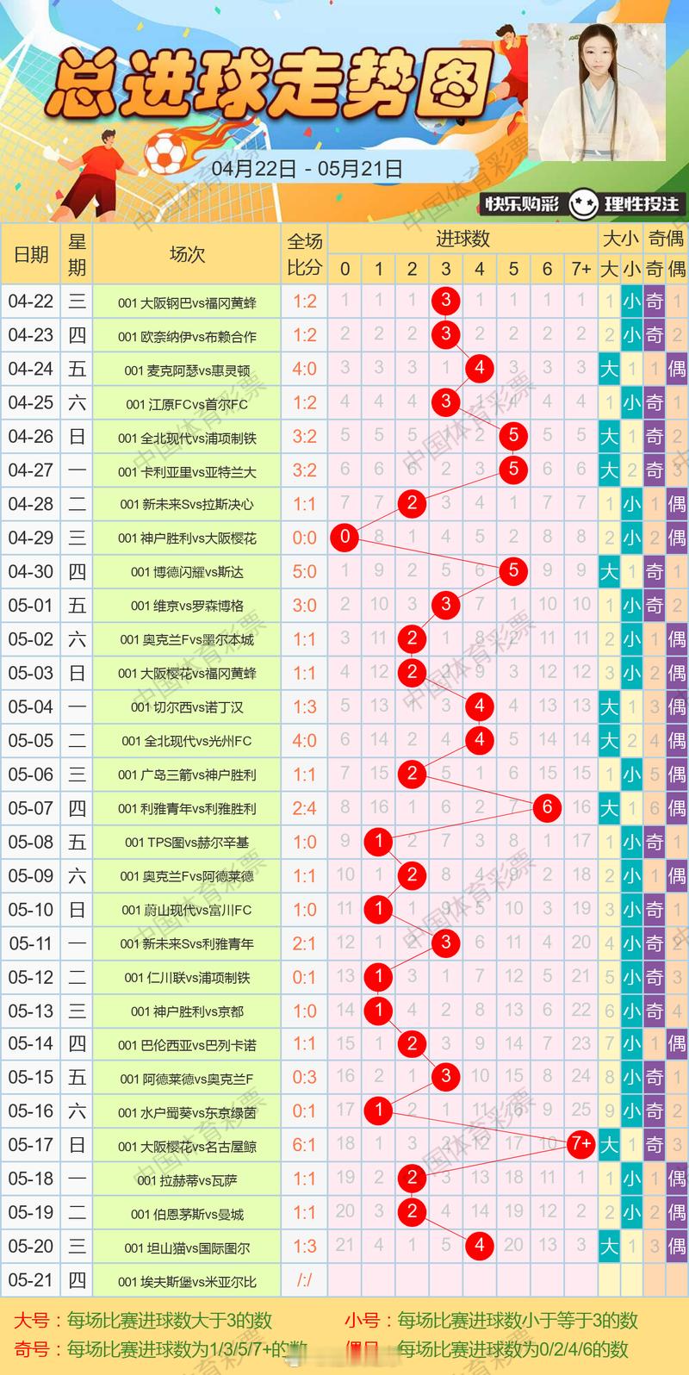
Task: Click the 大小 group header
Action: point(620,239)
